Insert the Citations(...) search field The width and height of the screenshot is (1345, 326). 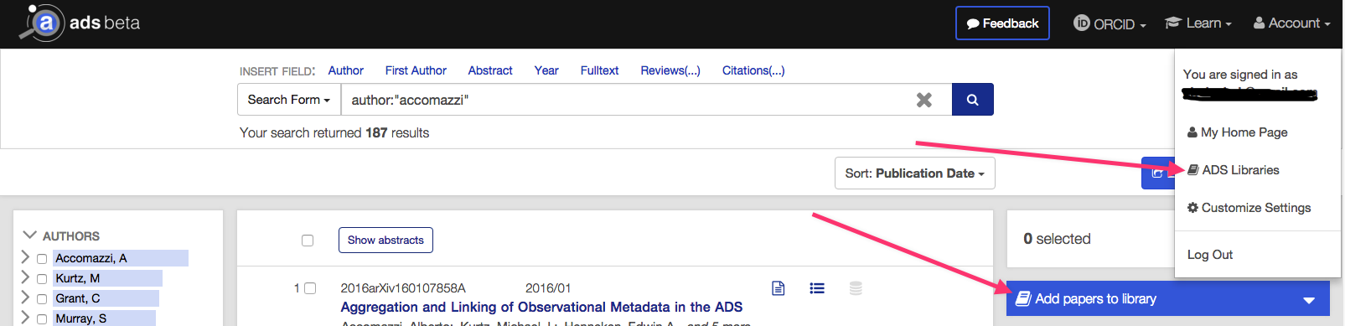[x=753, y=70]
